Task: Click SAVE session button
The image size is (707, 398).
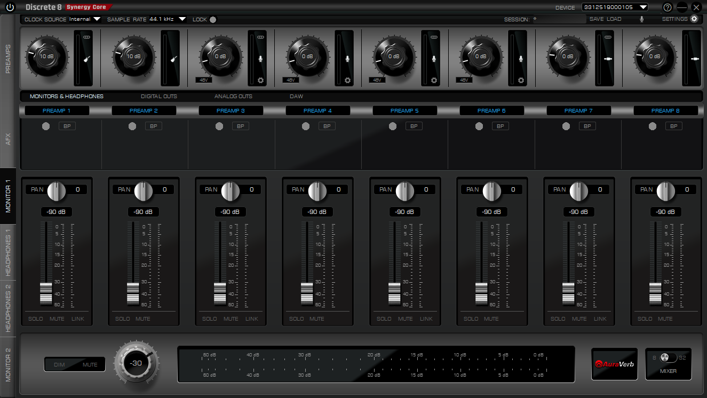Action: pos(597,19)
